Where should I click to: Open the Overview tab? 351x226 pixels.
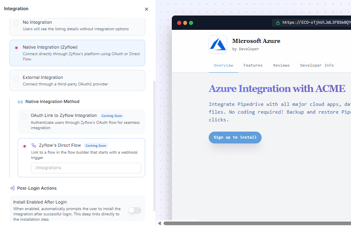coord(223,65)
